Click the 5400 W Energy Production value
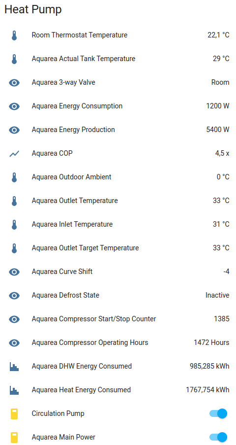236x445 pixels. click(x=218, y=130)
